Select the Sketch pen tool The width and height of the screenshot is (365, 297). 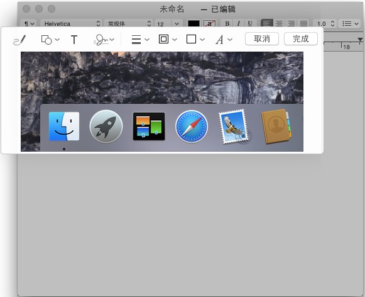pyautogui.click(x=19, y=40)
